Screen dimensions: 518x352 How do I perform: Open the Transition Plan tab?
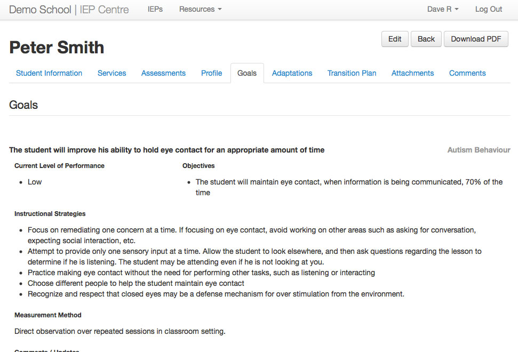(352, 73)
